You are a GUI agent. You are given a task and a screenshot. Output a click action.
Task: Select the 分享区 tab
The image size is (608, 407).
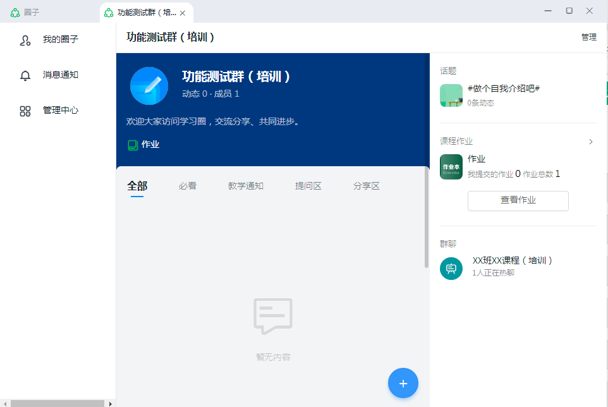coord(367,186)
